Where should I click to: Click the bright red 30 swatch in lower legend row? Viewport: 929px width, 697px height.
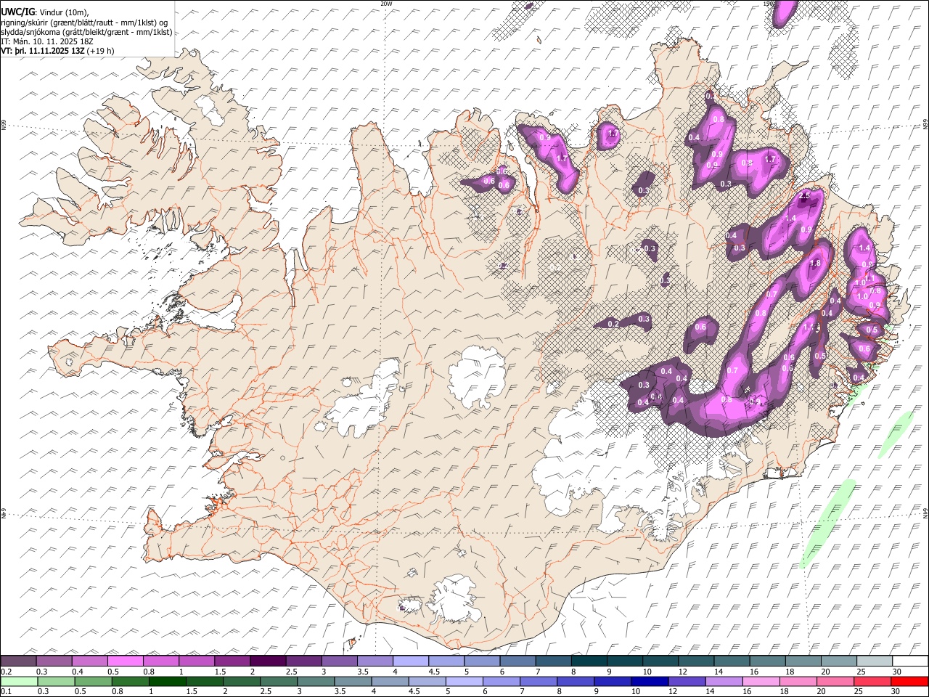[910, 681]
